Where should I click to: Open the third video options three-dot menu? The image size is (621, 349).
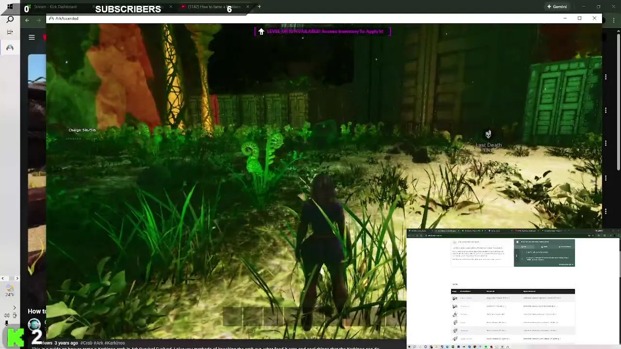605,143
